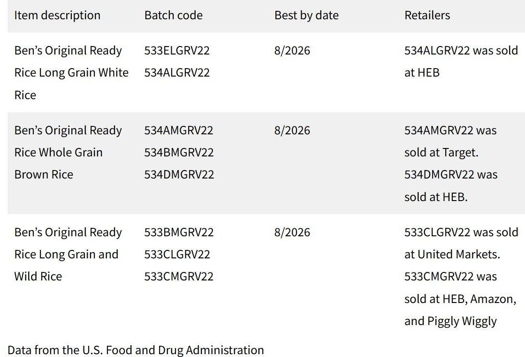The height and width of the screenshot is (357, 525).
Task: Select batch code 533ELGRV22
Action: (177, 50)
